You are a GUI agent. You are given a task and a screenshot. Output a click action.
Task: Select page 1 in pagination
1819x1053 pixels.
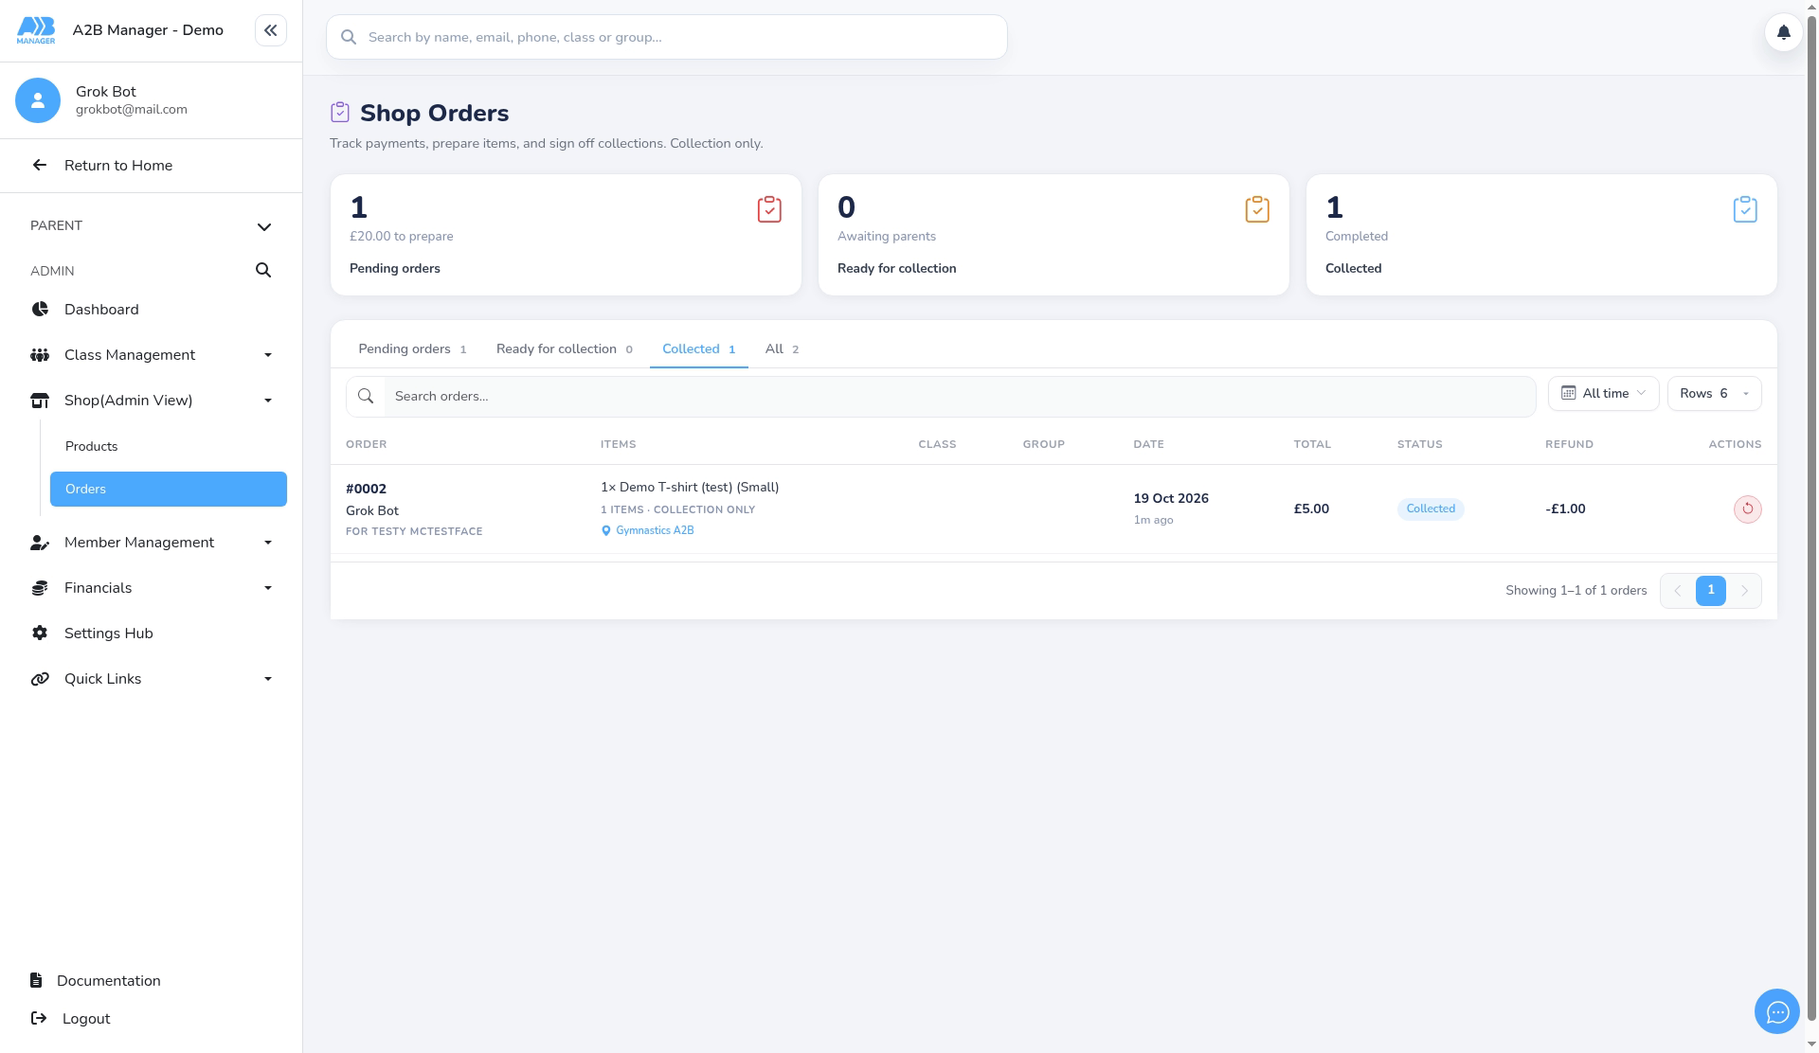click(1711, 591)
